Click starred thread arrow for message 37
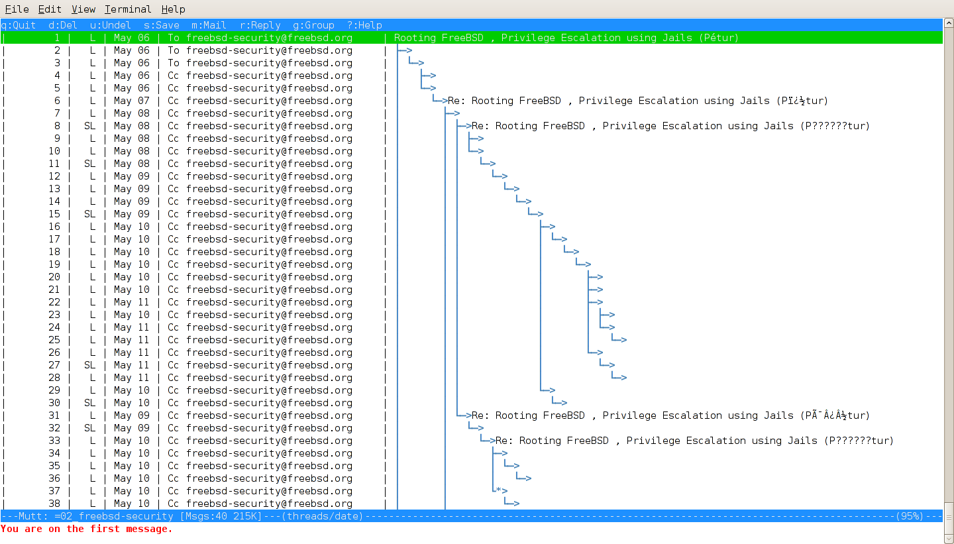 [500, 491]
